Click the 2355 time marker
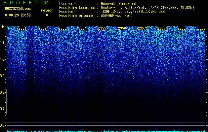Image resolution: width=208 pixels, height=132 pixels. point(102,28)
